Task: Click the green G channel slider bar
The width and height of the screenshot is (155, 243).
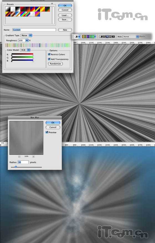Action: pyautogui.click(x=22, y=57)
